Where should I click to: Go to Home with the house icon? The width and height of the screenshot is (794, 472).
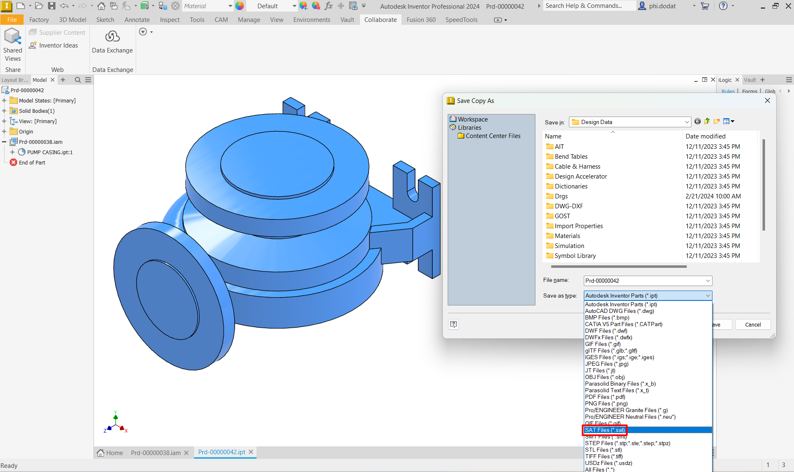click(101, 6)
